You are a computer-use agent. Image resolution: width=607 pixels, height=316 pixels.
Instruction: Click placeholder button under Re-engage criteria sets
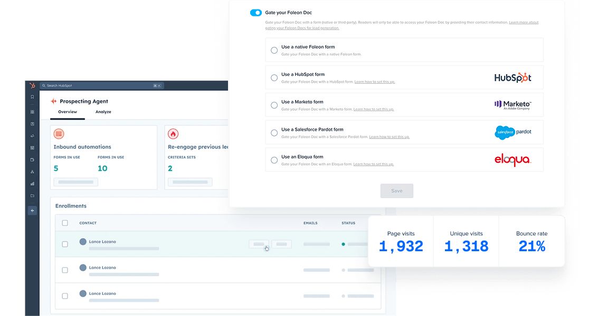(190, 182)
